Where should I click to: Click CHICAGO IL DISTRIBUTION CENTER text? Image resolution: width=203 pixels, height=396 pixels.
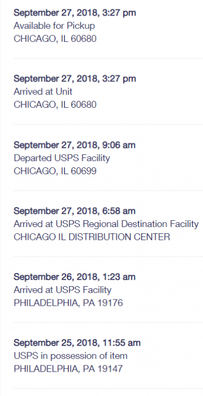pyautogui.click(x=92, y=237)
